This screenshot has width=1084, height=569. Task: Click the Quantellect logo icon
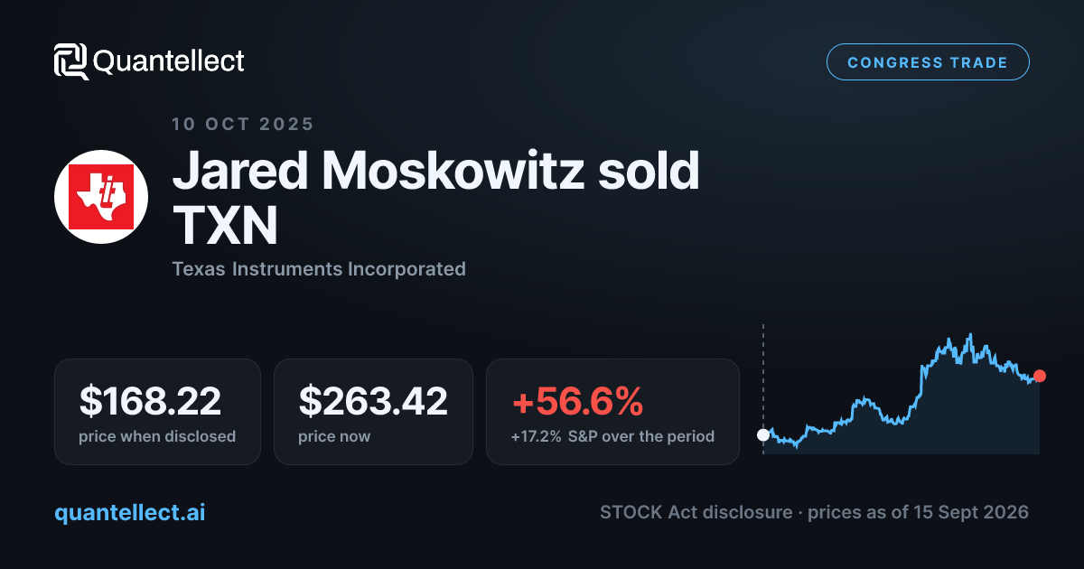click(71, 61)
